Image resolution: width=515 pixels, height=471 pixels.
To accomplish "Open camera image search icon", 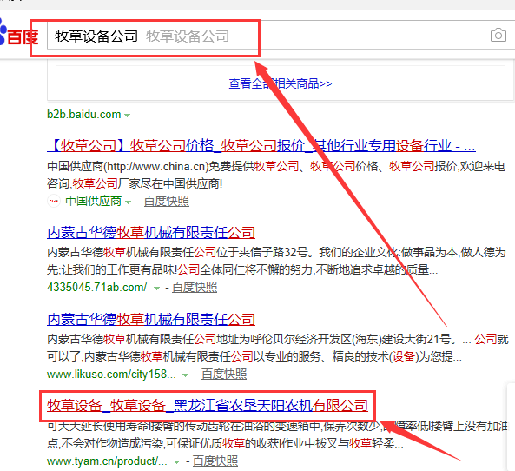I will click(x=498, y=35).
